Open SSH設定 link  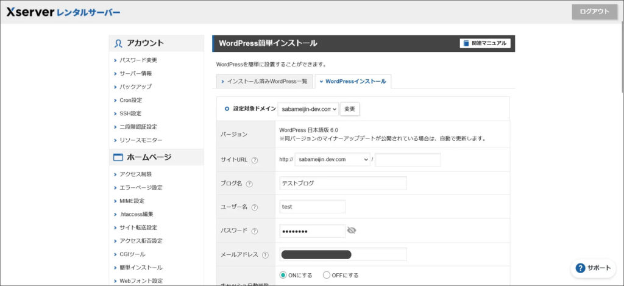[130, 113]
